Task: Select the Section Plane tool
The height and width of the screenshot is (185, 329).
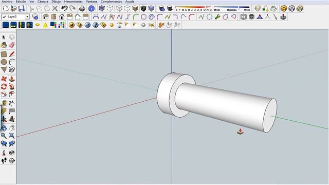Action: [12, 161]
